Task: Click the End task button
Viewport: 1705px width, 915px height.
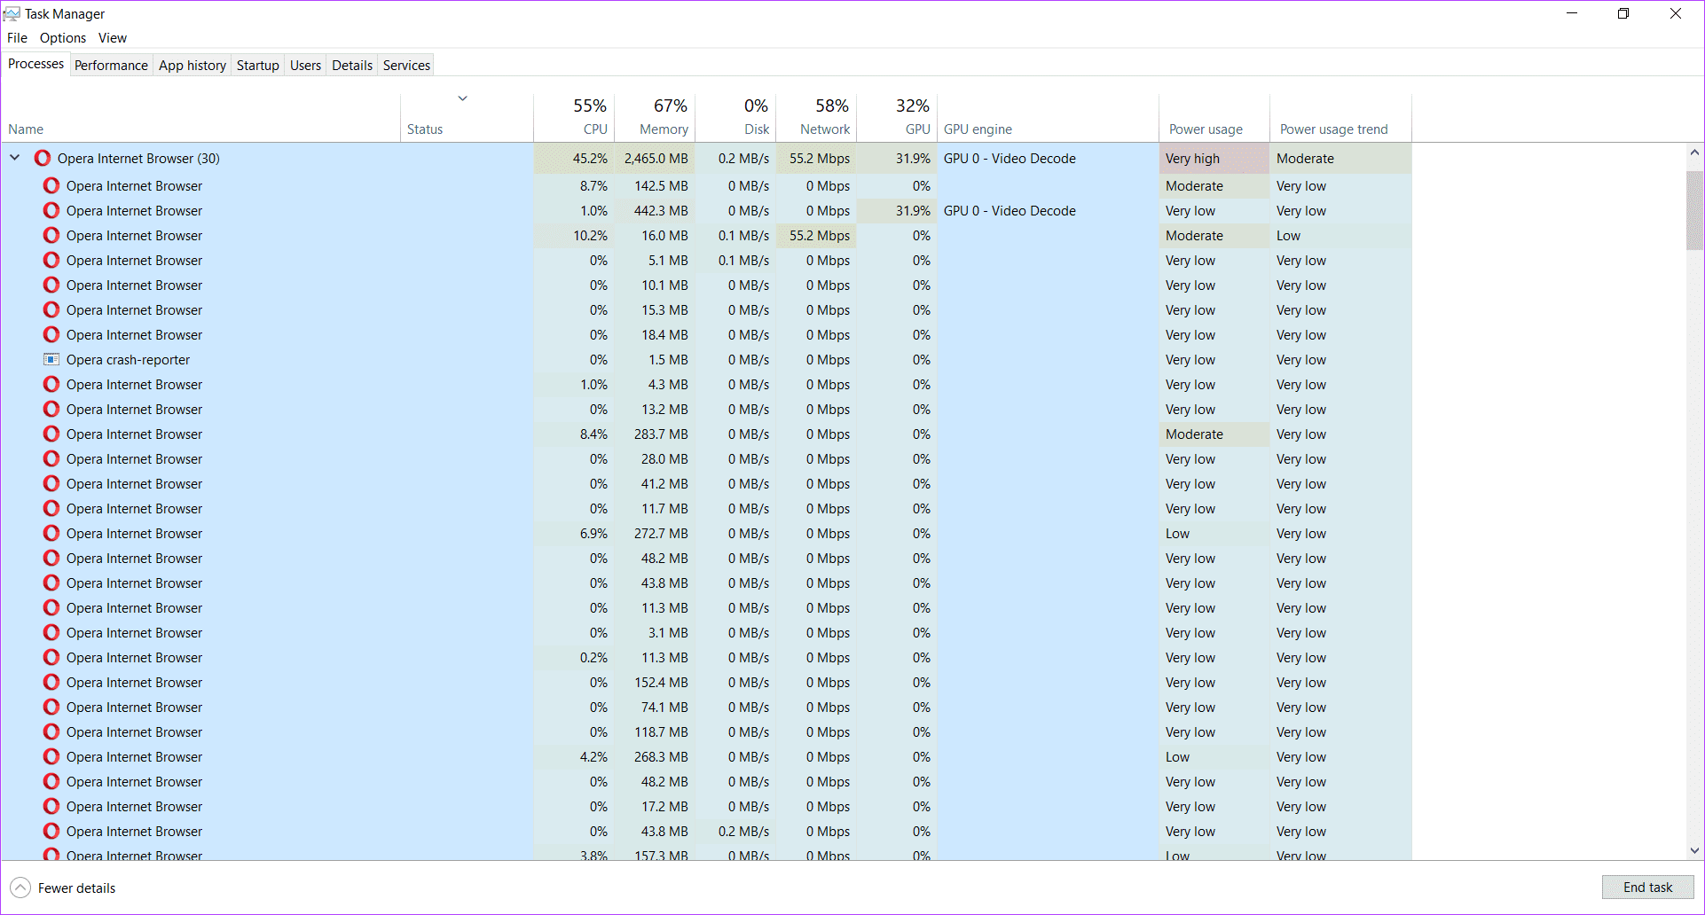Action: click(x=1647, y=888)
